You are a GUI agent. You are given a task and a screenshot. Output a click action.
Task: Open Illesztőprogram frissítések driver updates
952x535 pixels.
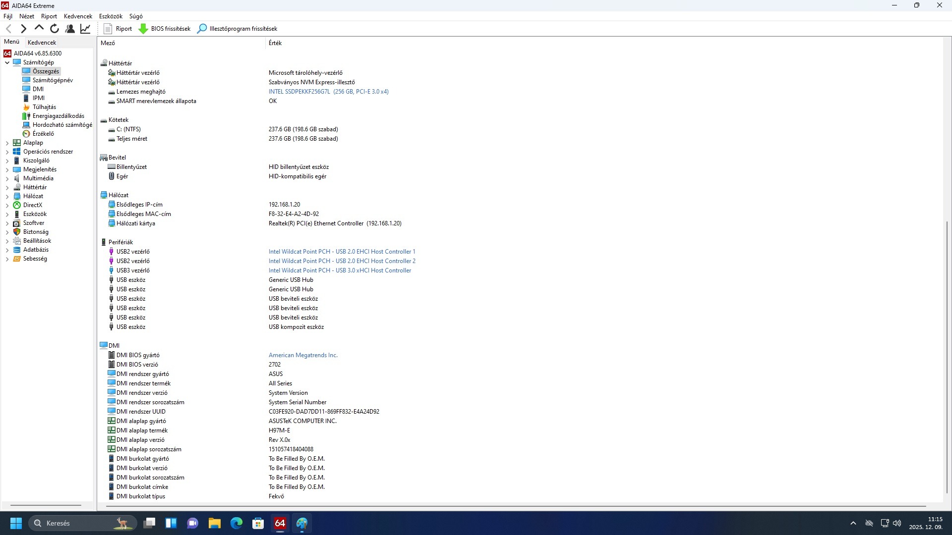(x=238, y=29)
